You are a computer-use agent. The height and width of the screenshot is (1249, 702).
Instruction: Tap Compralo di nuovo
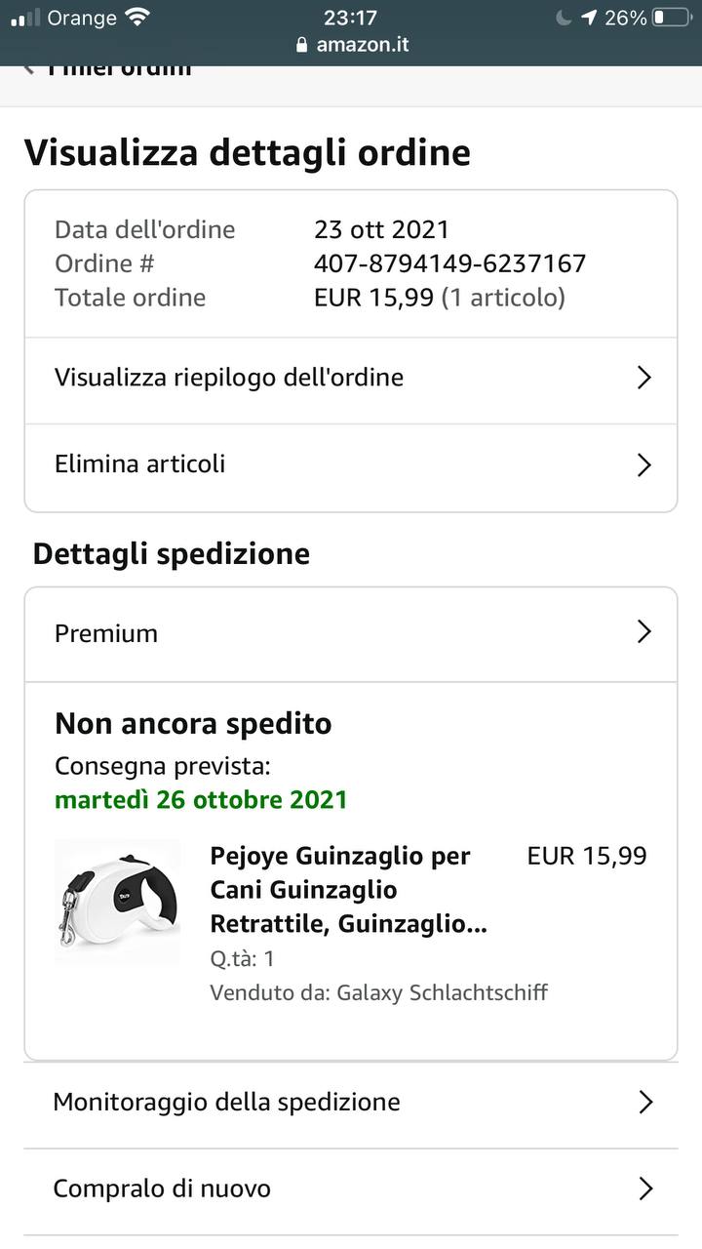point(162,1189)
